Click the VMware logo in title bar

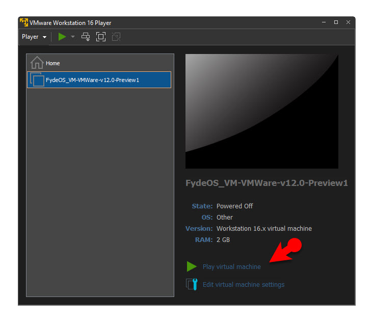24,22
